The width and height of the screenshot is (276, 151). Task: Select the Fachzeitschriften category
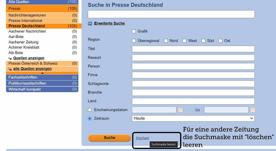23,77
